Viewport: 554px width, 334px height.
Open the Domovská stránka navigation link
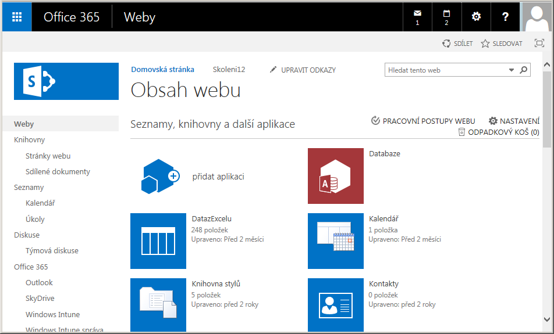[x=162, y=70]
